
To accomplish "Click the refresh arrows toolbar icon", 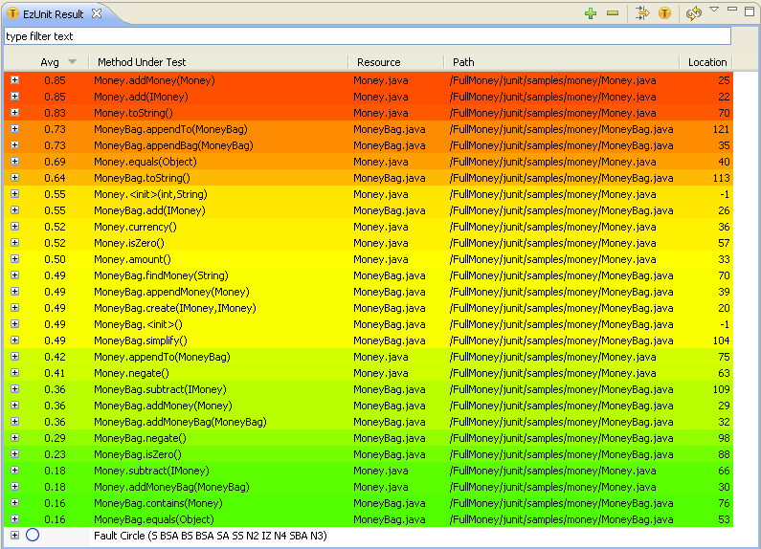I will tap(694, 13).
